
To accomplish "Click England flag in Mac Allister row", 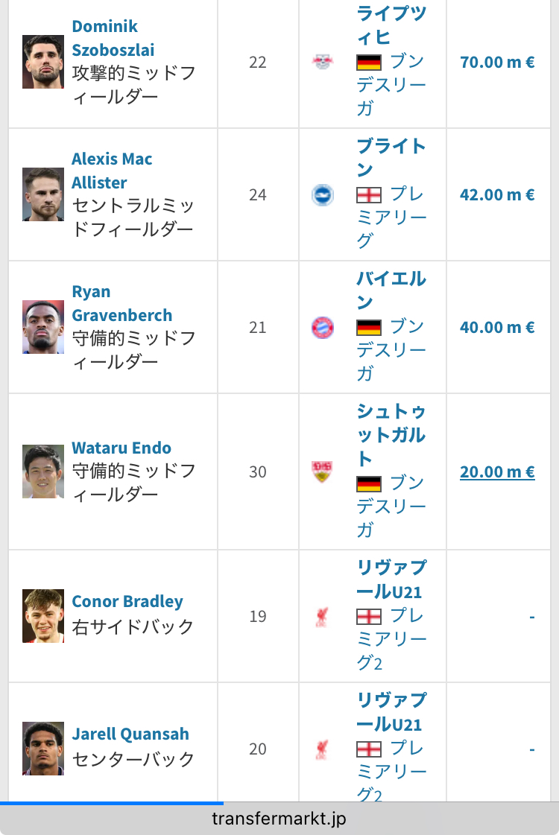I will (x=369, y=195).
